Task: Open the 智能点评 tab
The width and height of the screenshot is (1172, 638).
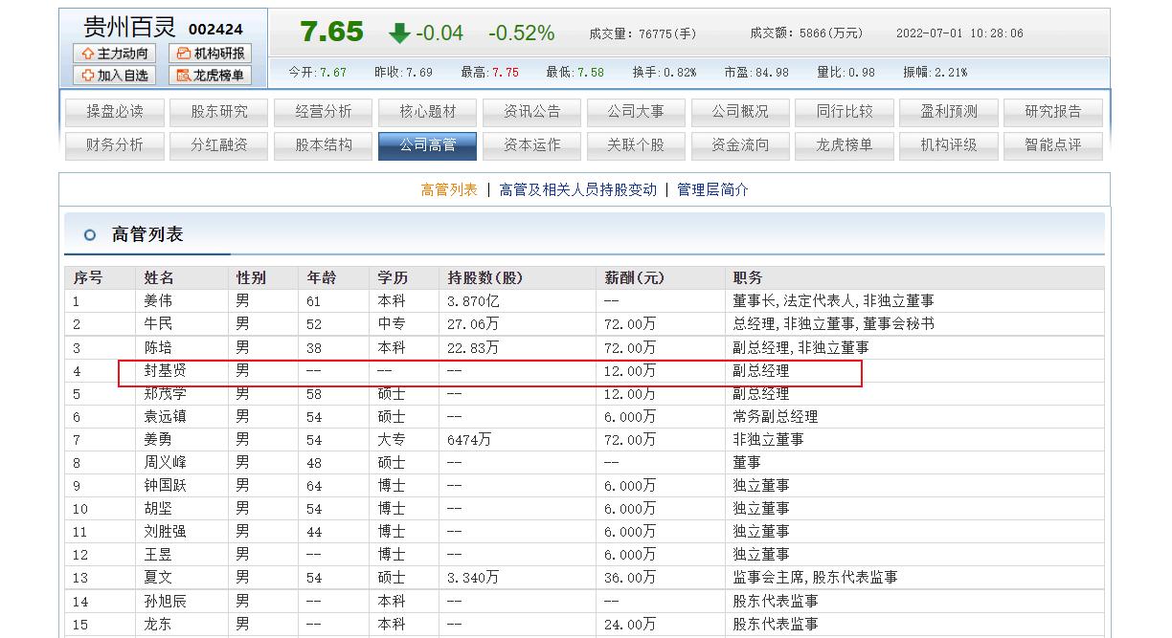Action: (1053, 146)
